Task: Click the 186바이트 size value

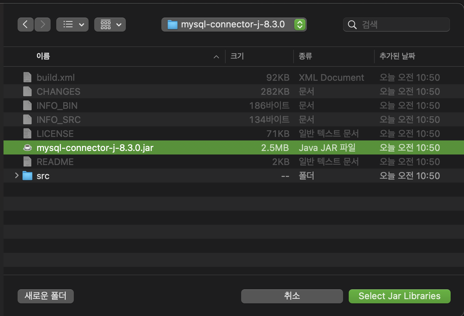Action: (269, 105)
